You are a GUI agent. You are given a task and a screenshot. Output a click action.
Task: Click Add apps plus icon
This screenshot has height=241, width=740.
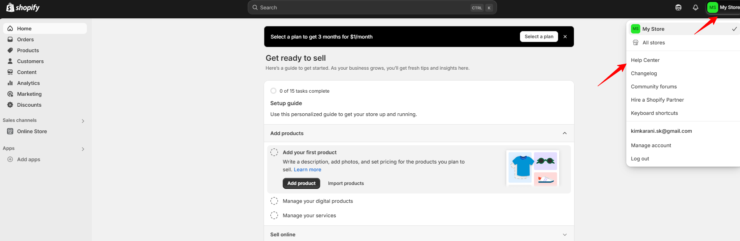(10, 159)
